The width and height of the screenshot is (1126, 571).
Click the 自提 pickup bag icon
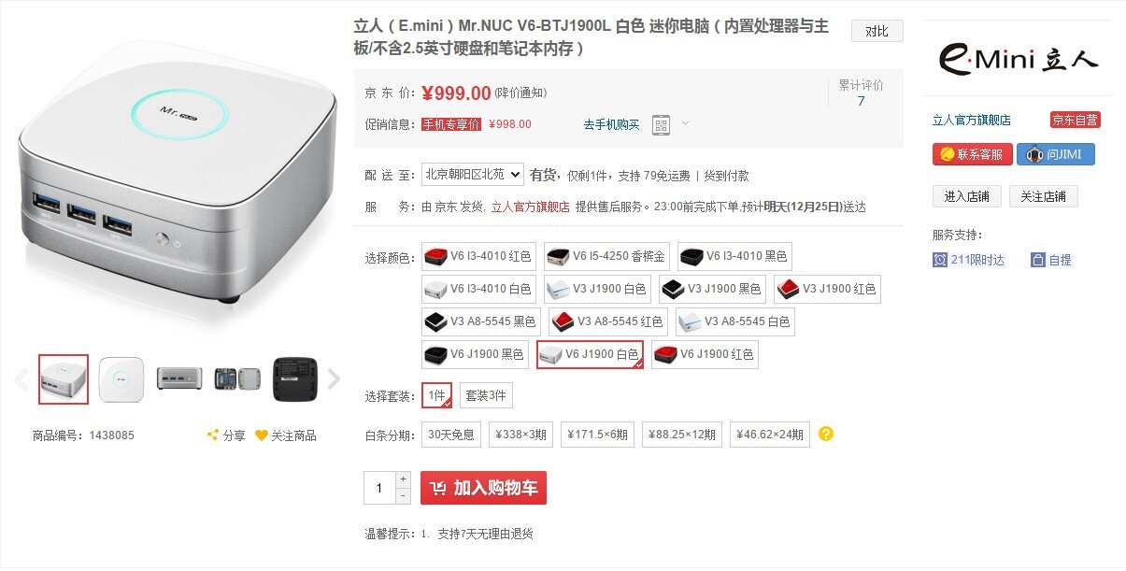[x=1038, y=260]
